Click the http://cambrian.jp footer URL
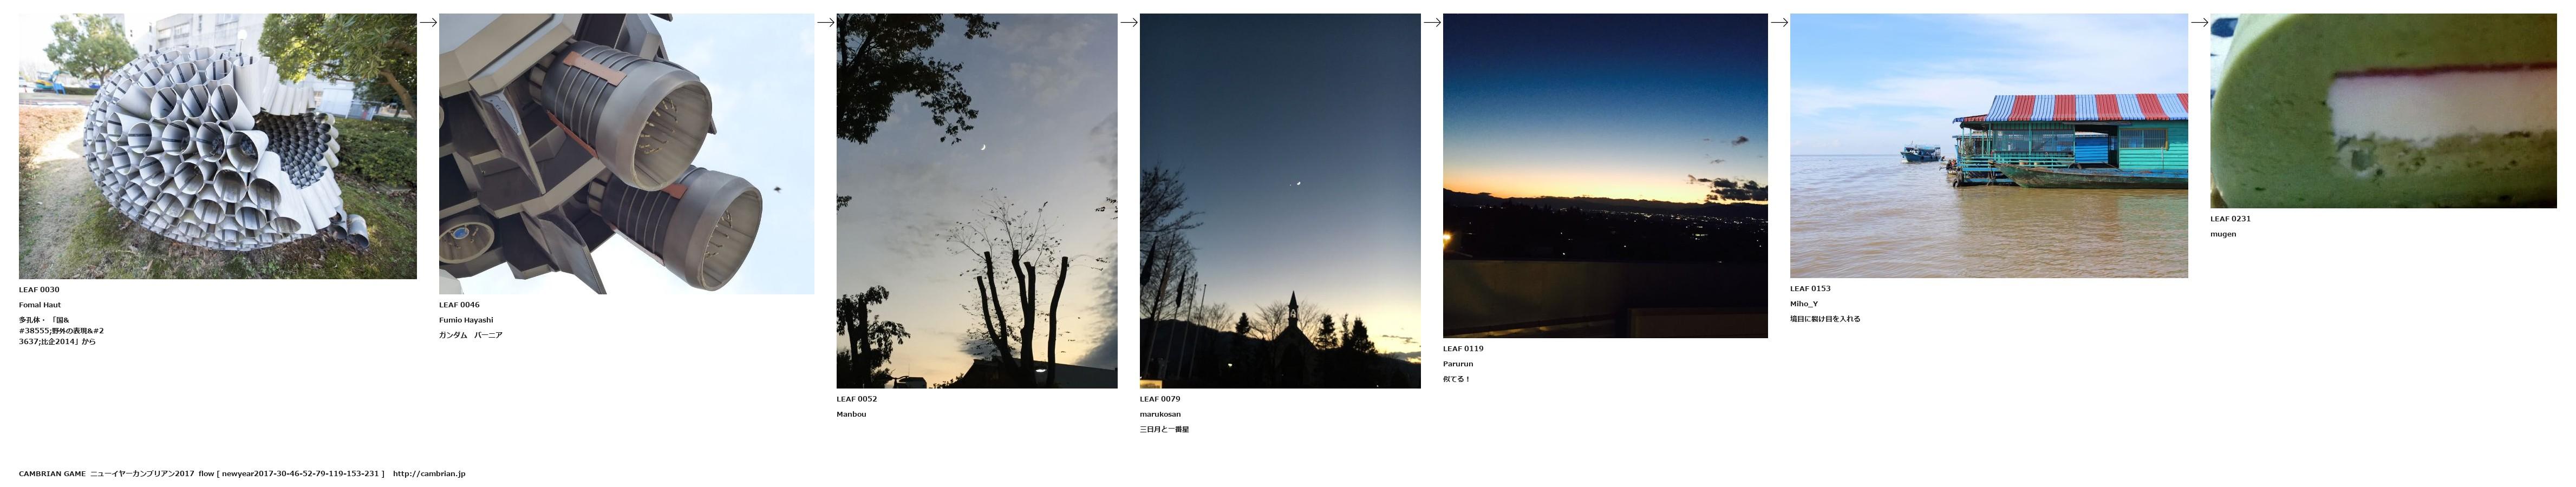The height and width of the screenshot is (487, 2576). (x=429, y=474)
